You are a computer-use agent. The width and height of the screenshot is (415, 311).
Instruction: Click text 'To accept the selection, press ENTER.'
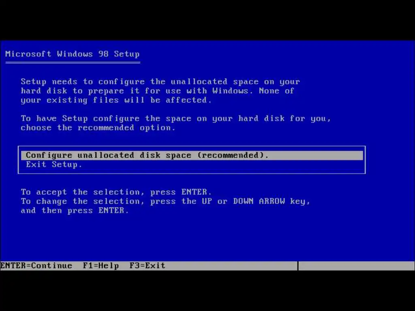116,192
